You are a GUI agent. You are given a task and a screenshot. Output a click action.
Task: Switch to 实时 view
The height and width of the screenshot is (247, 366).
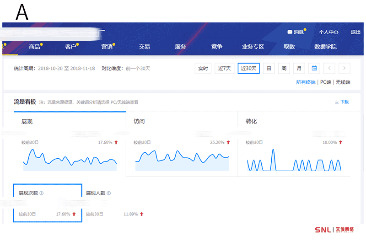(203, 69)
